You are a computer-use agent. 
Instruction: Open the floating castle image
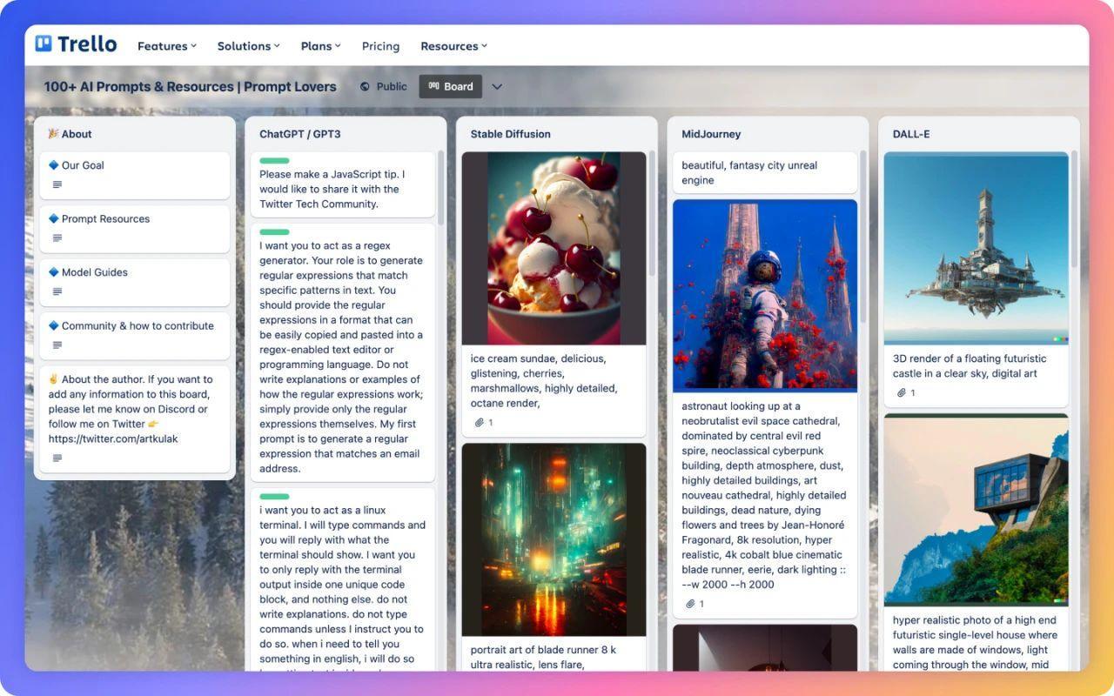point(976,249)
